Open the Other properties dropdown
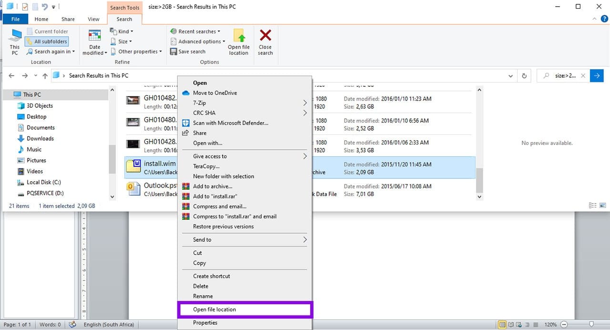The width and height of the screenshot is (610, 330). coord(136,52)
